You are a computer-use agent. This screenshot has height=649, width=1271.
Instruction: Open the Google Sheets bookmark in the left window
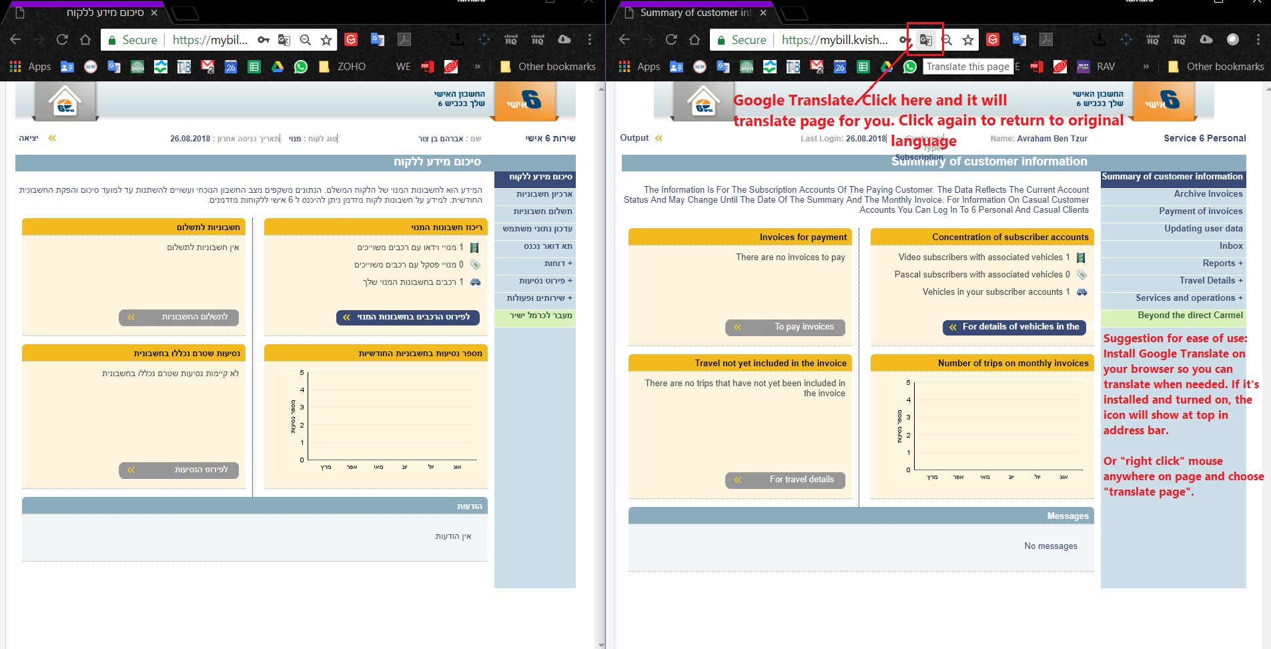click(254, 67)
